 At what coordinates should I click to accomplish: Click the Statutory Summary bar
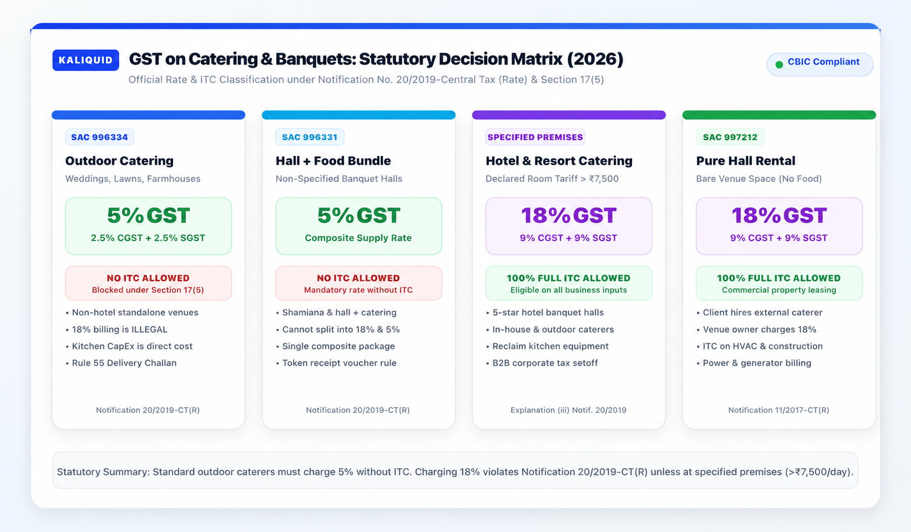point(455,470)
